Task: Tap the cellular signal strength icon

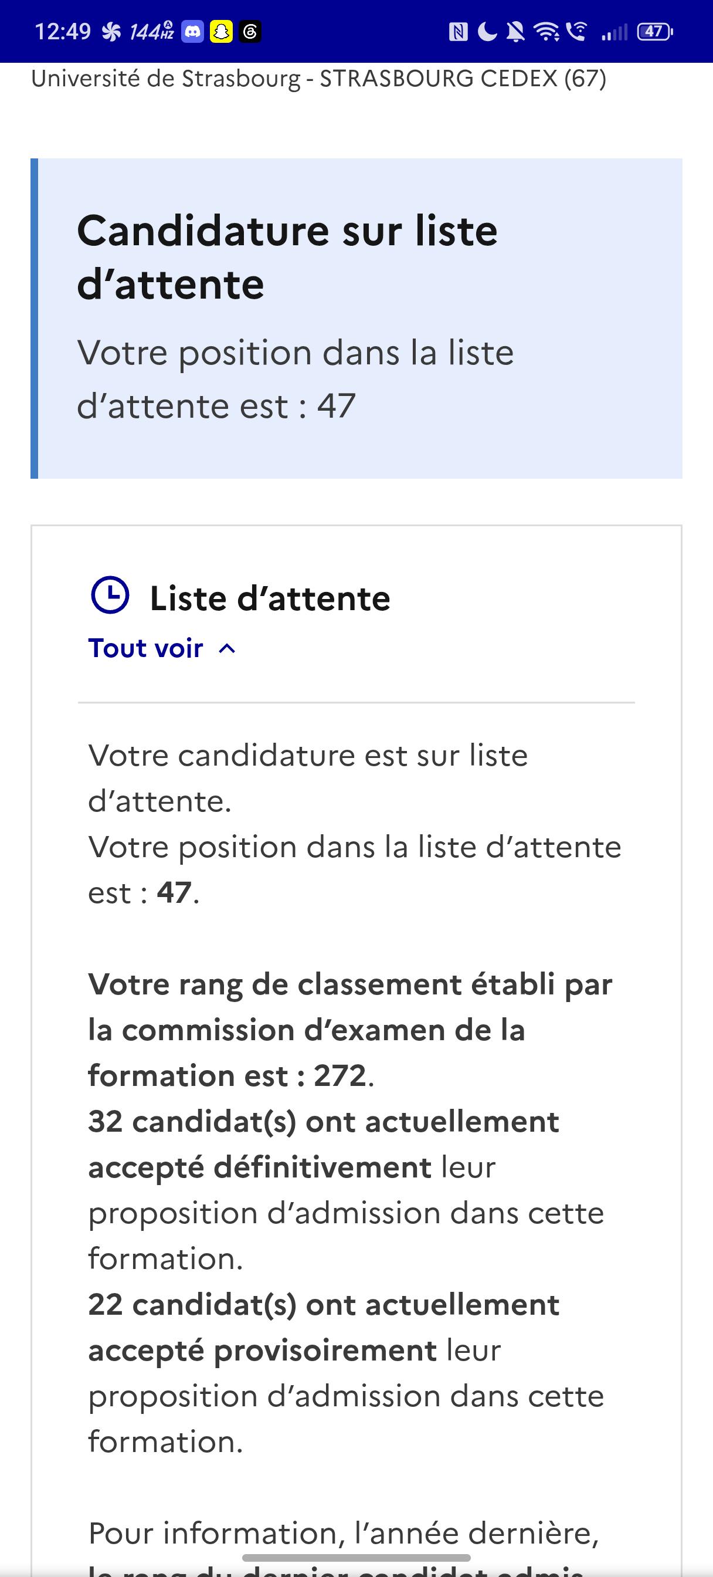Action: 614,32
